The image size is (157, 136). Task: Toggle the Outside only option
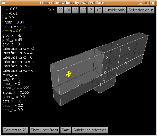click(115, 10)
